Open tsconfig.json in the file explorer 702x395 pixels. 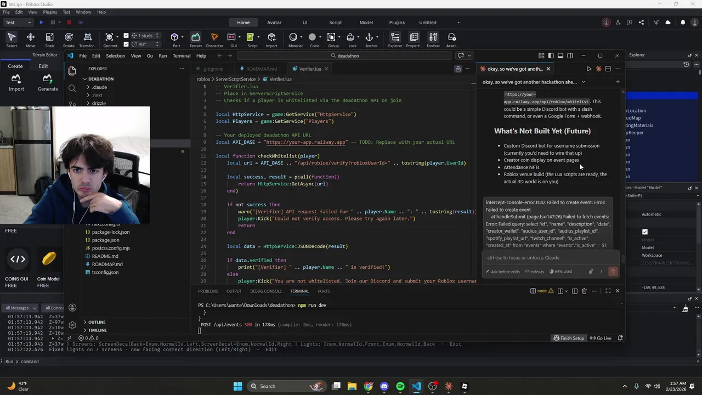[105, 272]
